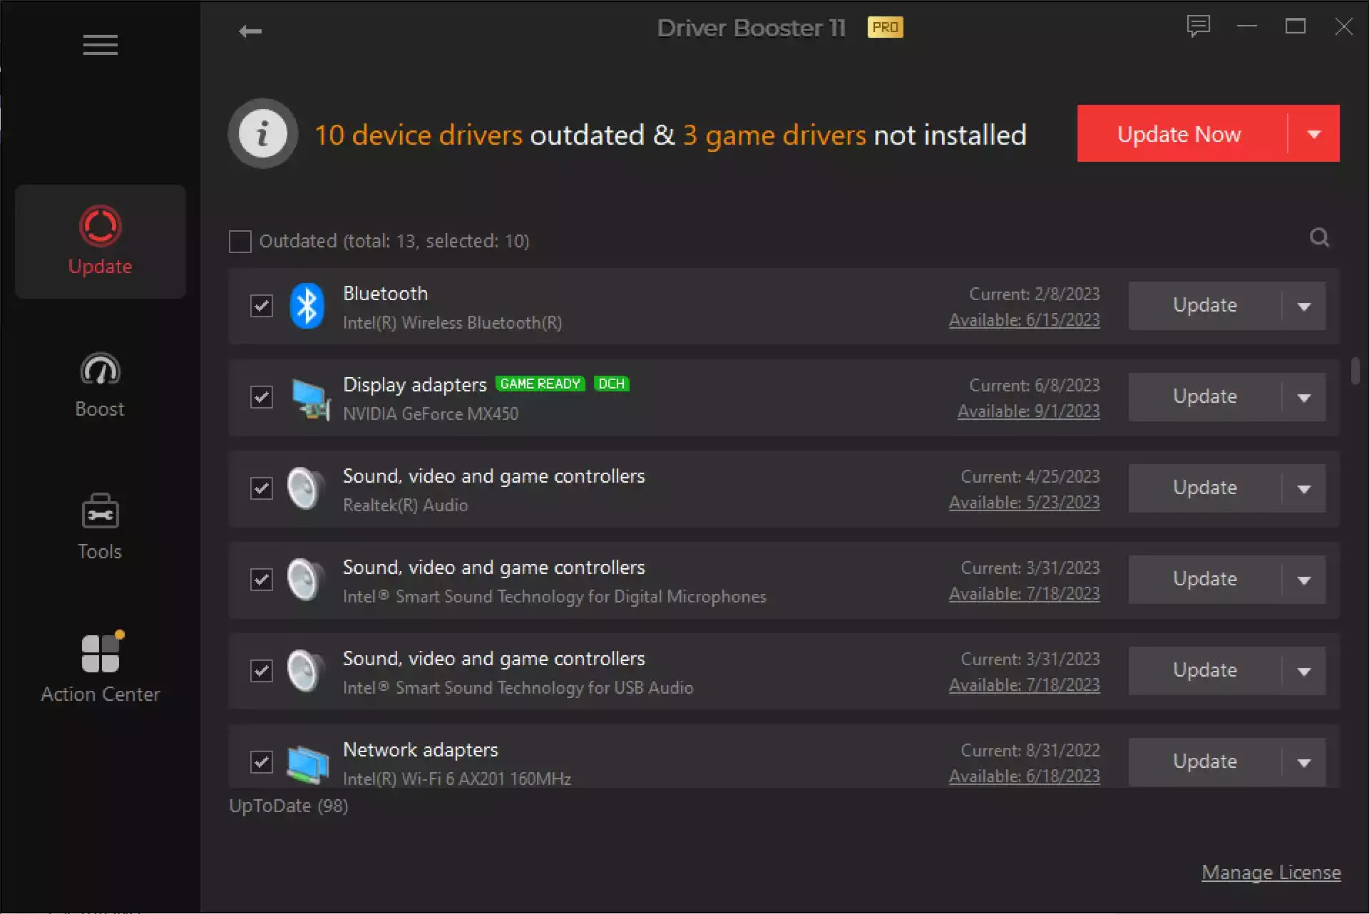The image size is (1369, 914).
Task: Click the Bluetooth device icon
Action: 308,306
